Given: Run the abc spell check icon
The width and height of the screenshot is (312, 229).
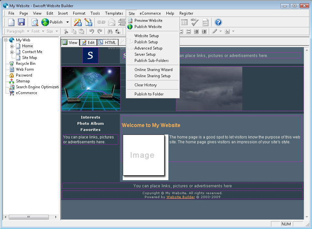Looking at the screenshot, I should (194, 22).
